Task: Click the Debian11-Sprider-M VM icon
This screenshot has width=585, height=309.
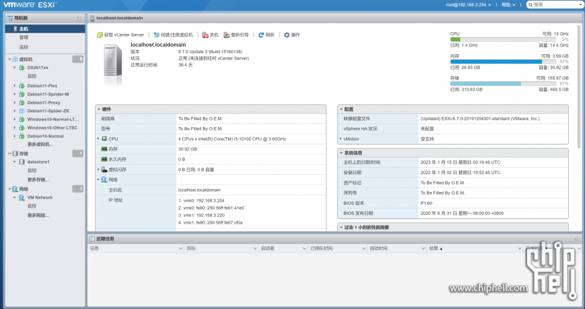Action: tap(21, 94)
